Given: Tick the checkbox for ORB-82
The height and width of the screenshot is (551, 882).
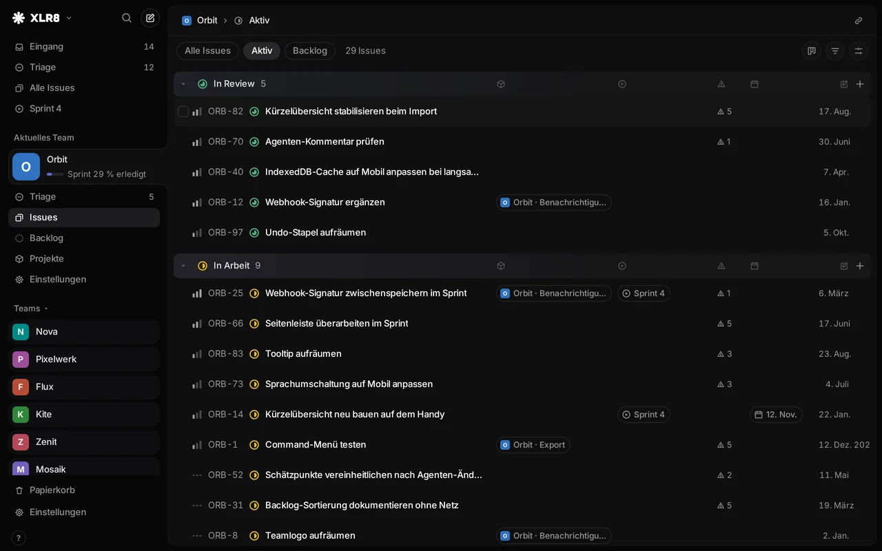Looking at the screenshot, I should (183, 112).
